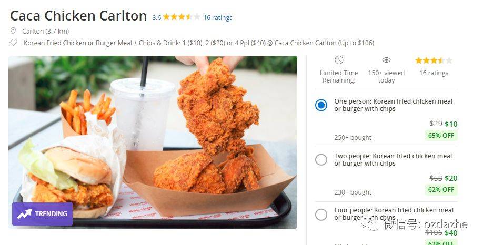Click the header star rating next to 3.6

182,17
